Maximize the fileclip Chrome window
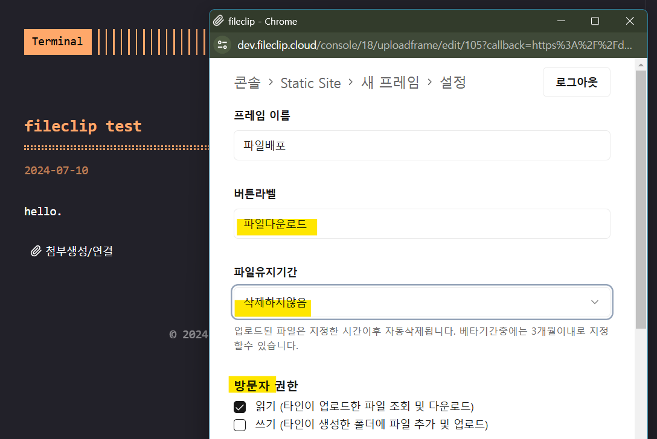The height and width of the screenshot is (439, 657). pos(595,21)
